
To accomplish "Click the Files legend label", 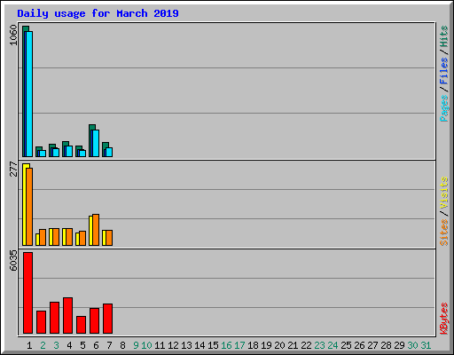I will (x=444, y=71).
